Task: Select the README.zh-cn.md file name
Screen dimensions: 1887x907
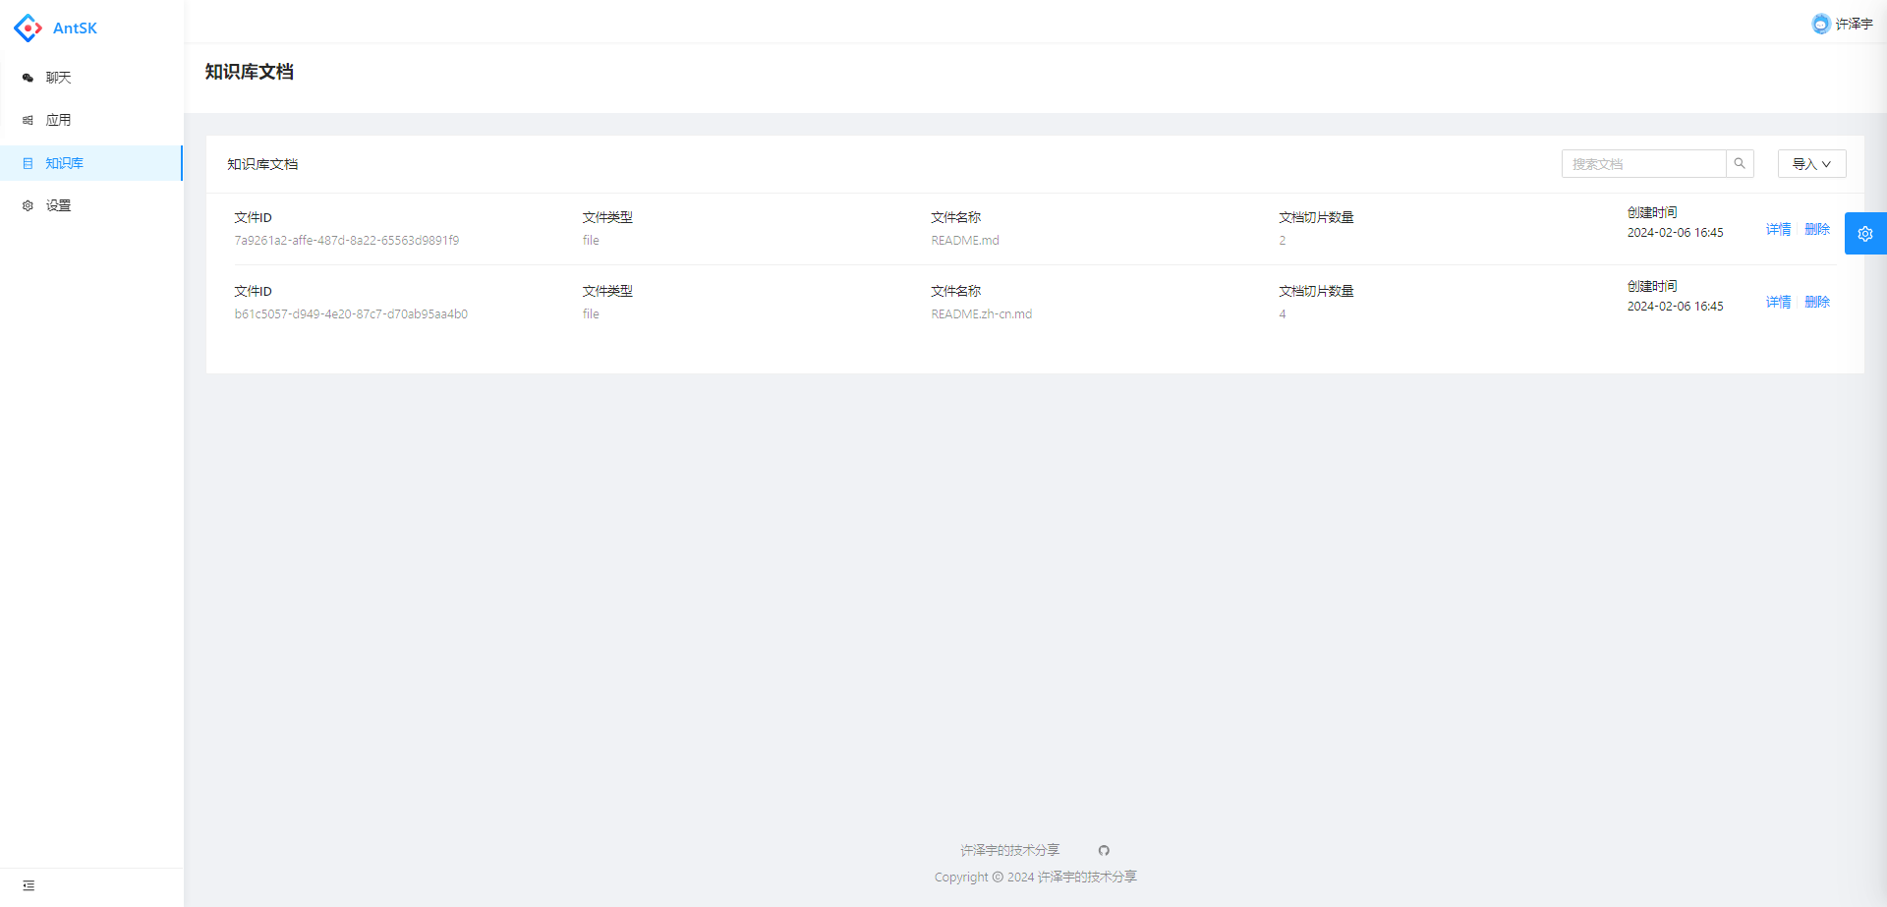Action: (981, 314)
